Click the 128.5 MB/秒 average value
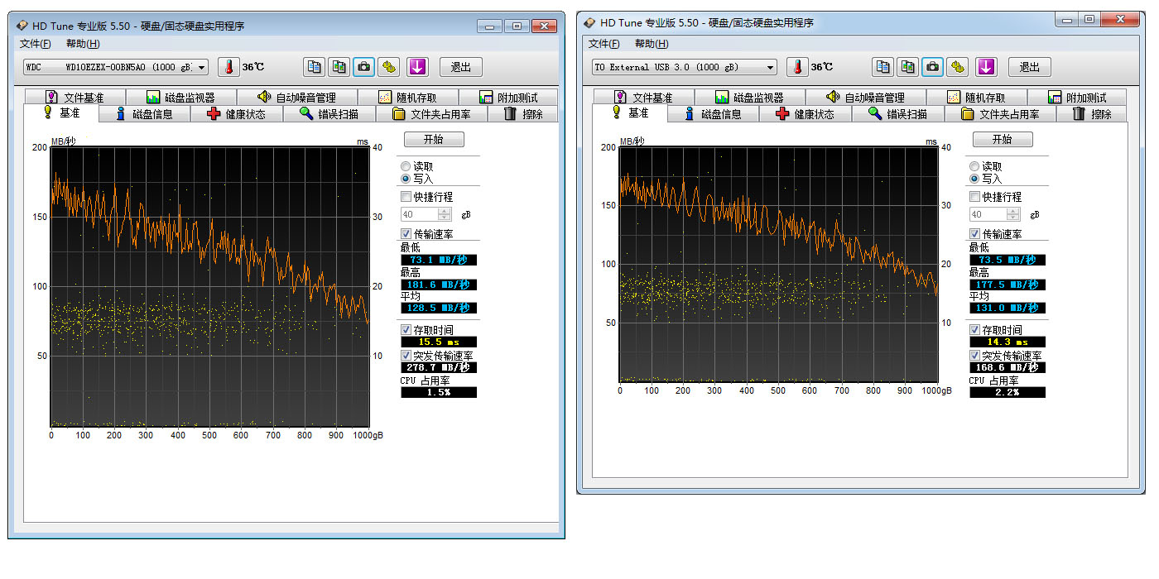 pyautogui.click(x=439, y=308)
